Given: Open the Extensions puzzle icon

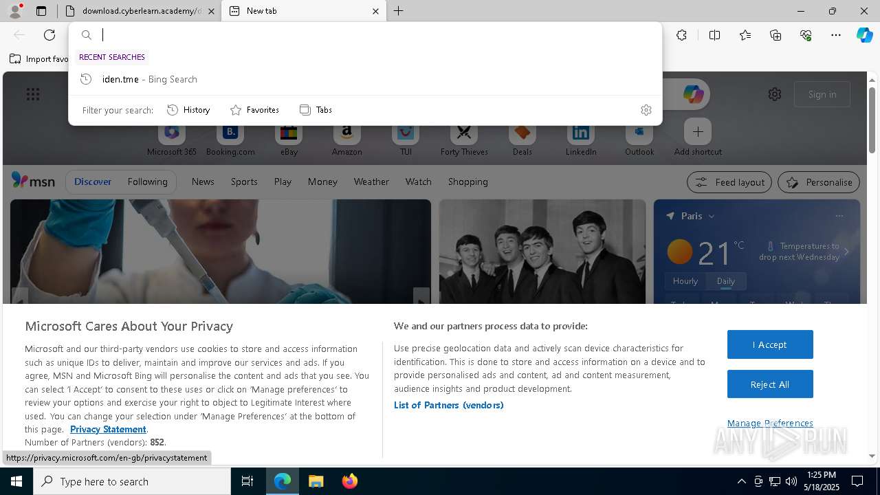Looking at the screenshot, I should 681,35.
